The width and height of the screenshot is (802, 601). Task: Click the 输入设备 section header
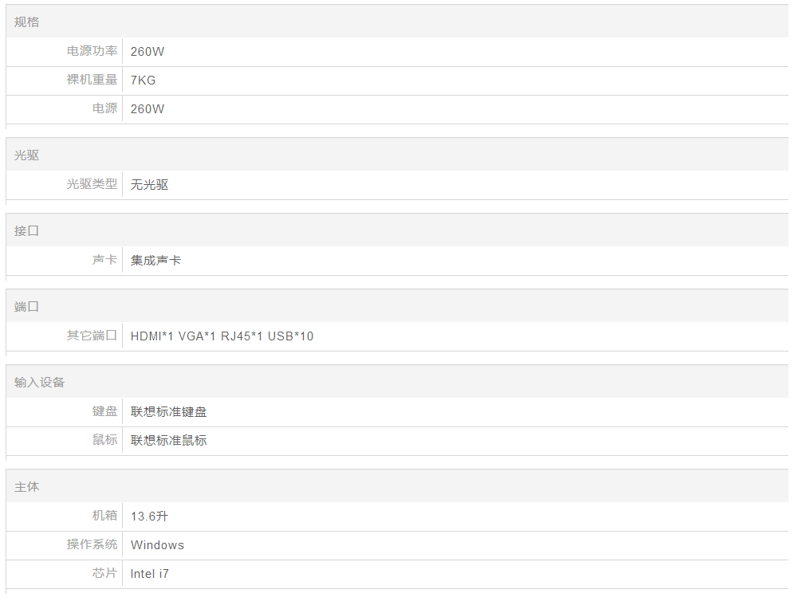(39, 383)
